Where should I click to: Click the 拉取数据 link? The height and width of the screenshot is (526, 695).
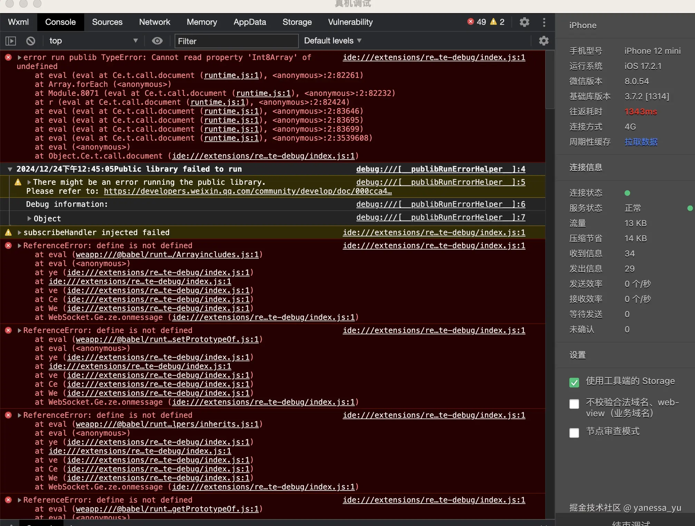tap(641, 142)
